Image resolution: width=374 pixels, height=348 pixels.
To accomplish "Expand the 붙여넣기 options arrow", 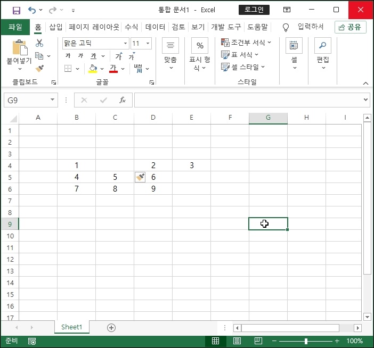I will click(x=20, y=69).
